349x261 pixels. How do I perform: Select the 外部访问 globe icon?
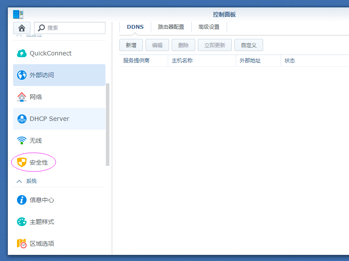pos(22,75)
